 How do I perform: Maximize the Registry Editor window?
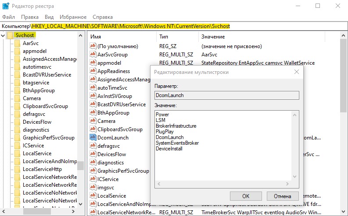coord(318,6)
